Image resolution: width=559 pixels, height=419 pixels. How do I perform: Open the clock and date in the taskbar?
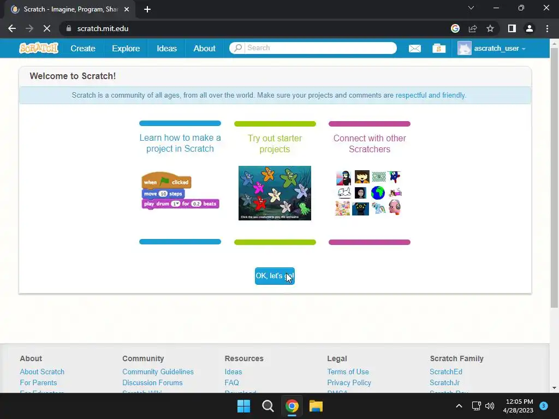pyautogui.click(x=519, y=406)
